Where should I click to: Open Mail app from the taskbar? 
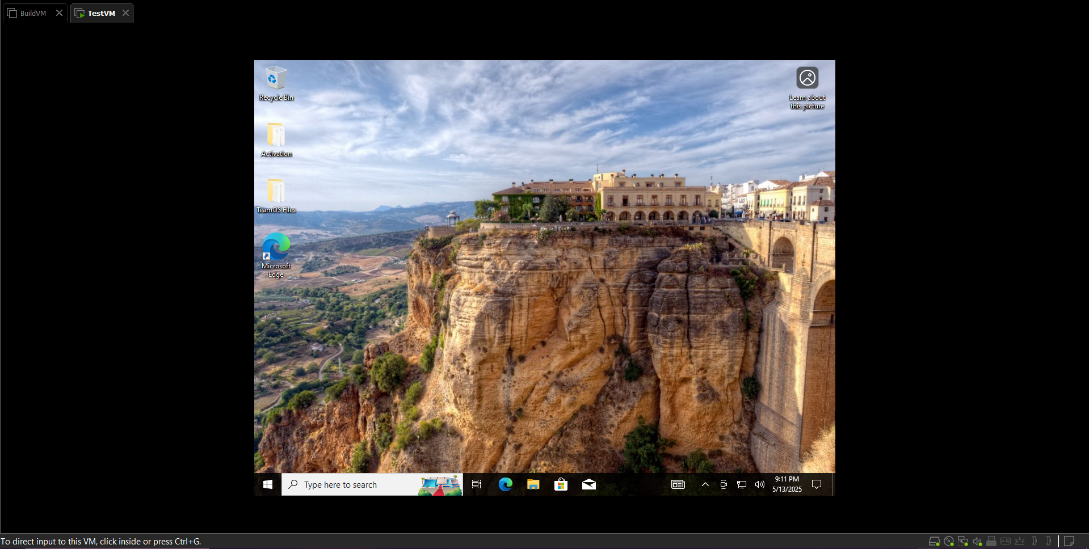[588, 484]
